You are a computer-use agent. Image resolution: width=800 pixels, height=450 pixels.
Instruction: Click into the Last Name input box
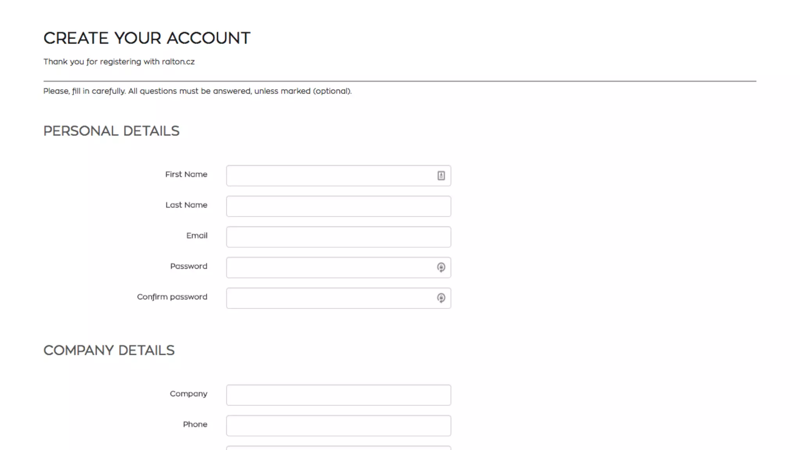[338, 206]
